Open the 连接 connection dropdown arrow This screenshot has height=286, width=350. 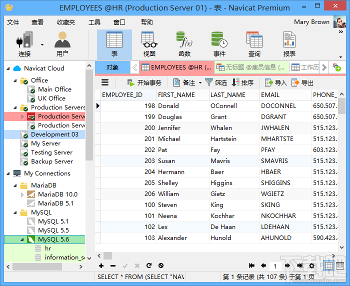(x=42, y=44)
